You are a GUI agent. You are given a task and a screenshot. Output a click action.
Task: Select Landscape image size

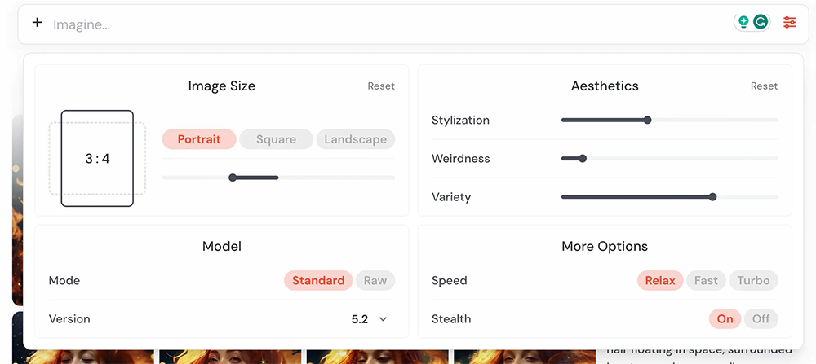tap(355, 139)
